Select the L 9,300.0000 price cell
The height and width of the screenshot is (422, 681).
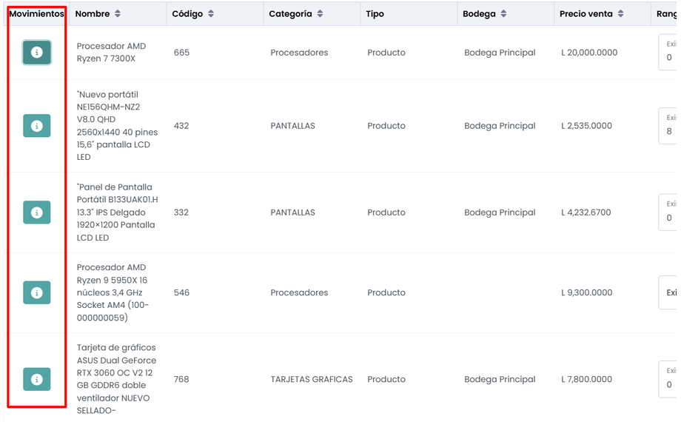pyautogui.click(x=586, y=292)
